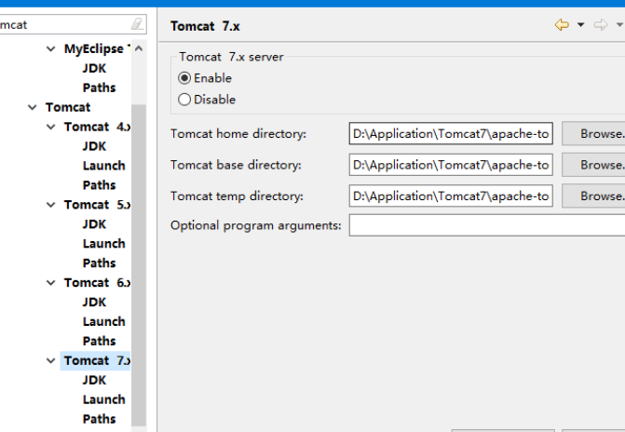Browse for Tomcat base directory

click(x=593, y=165)
